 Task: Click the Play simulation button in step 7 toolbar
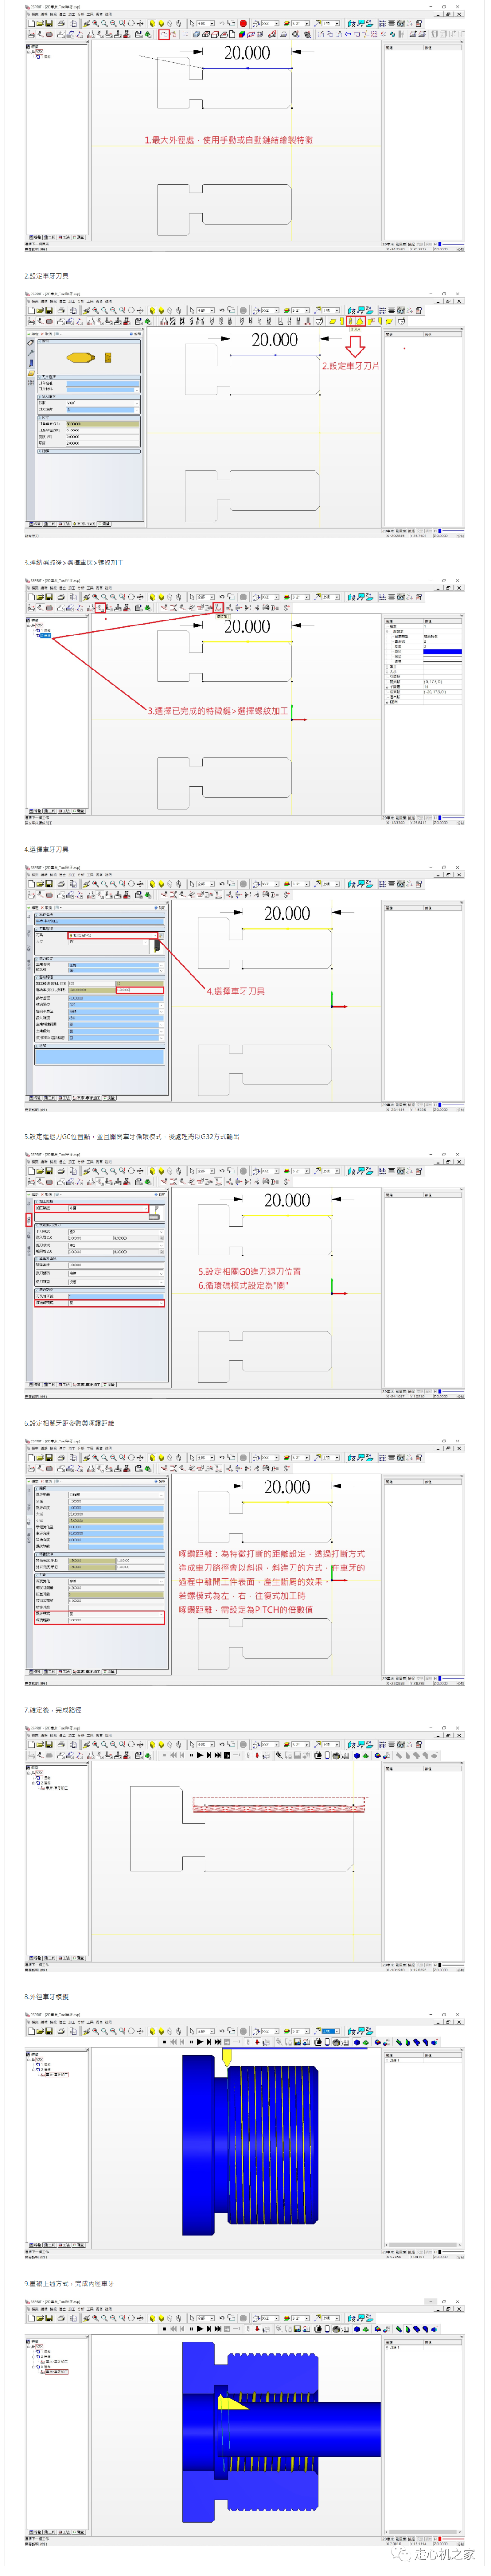pos(200,1754)
